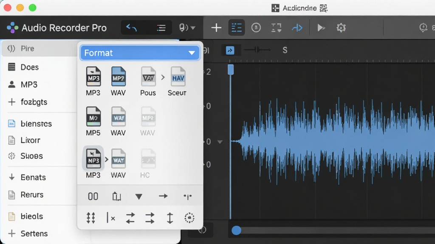
Task: Click the vertical resize arrow icon
Action: (170, 218)
